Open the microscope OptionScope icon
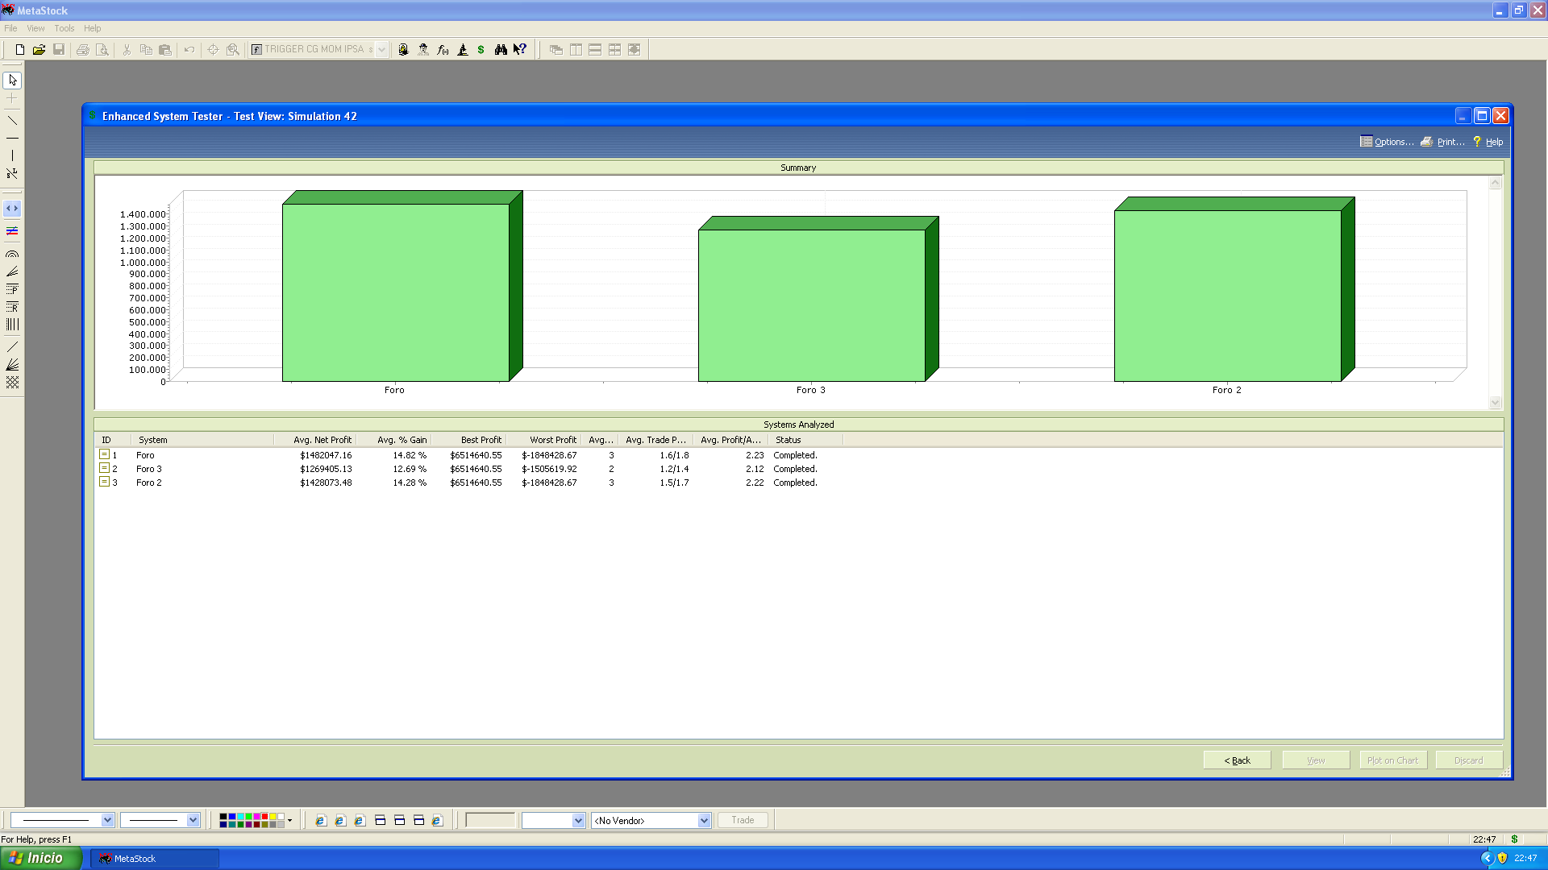This screenshot has width=1548, height=870. click(462, 49)
